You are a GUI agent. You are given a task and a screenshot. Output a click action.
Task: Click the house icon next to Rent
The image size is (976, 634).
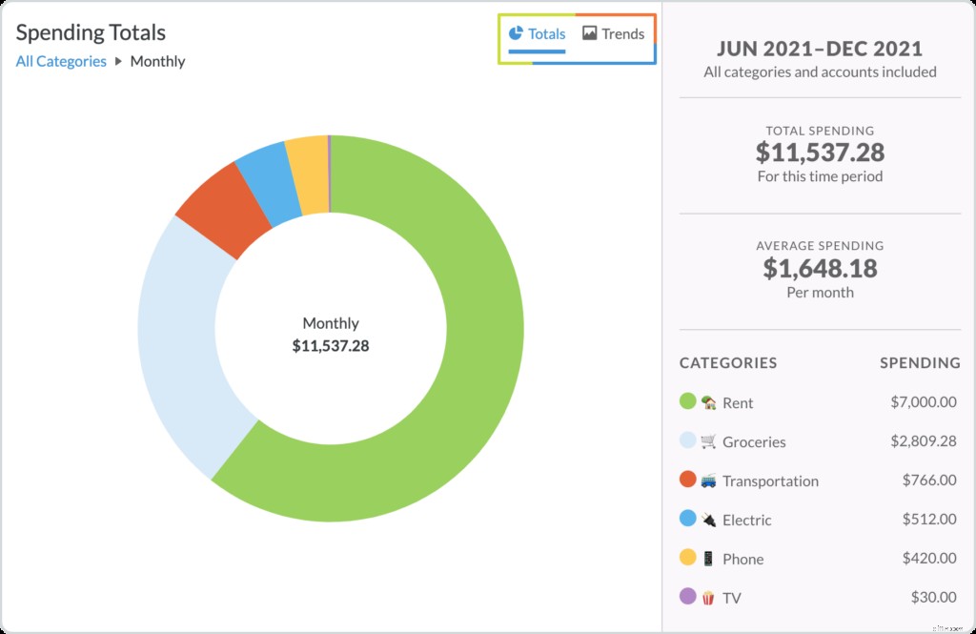pos(711,401)
